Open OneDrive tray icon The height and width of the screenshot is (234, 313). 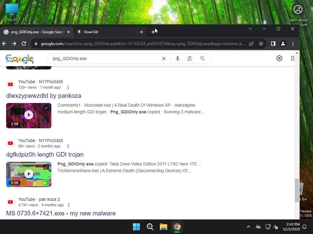point(258,227)
